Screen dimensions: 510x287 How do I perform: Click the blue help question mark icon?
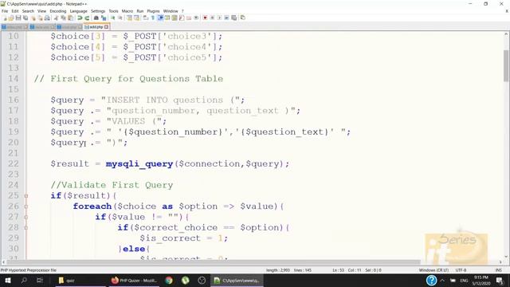coord(432,280)
